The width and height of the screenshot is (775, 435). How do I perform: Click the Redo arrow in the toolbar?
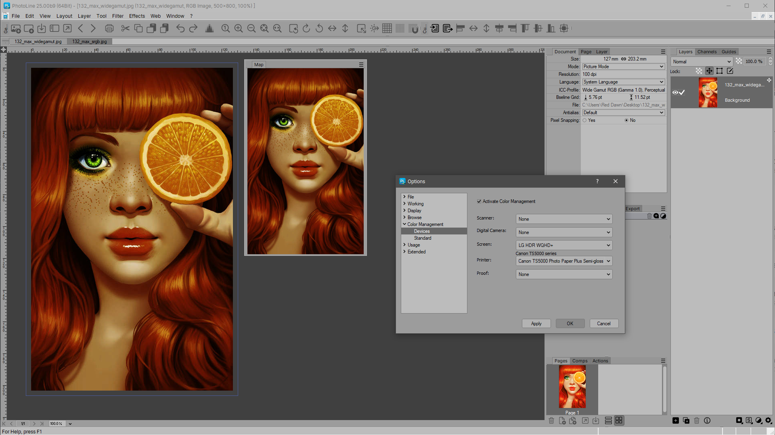click(x=193, y=28)
